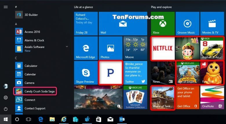Click the Windows Start button on taskbar

point(6,119)
